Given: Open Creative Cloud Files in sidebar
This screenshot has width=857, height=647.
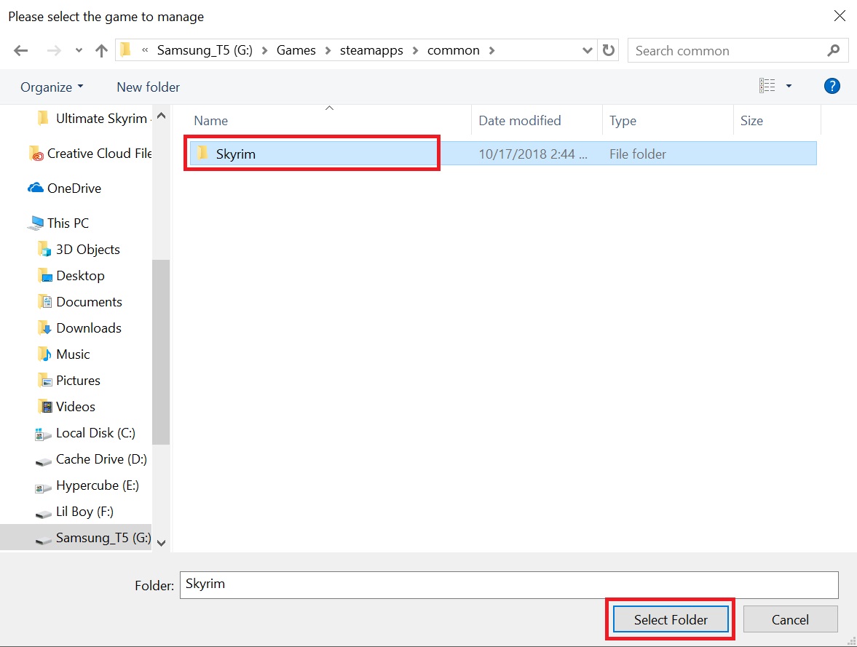Looking at the screenshot, I should coord(90,153).
